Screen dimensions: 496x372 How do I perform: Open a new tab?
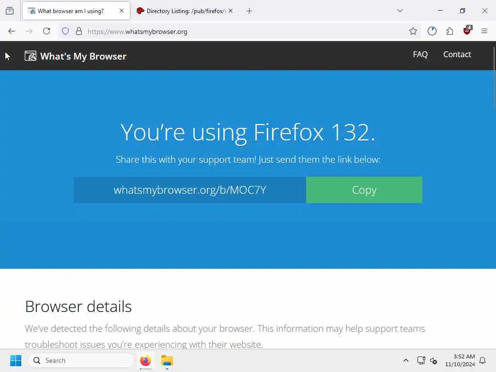point(249,11)
